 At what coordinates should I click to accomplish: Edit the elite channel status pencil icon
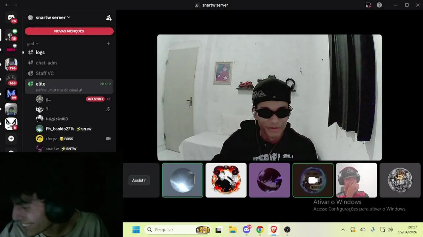(81, 90)
